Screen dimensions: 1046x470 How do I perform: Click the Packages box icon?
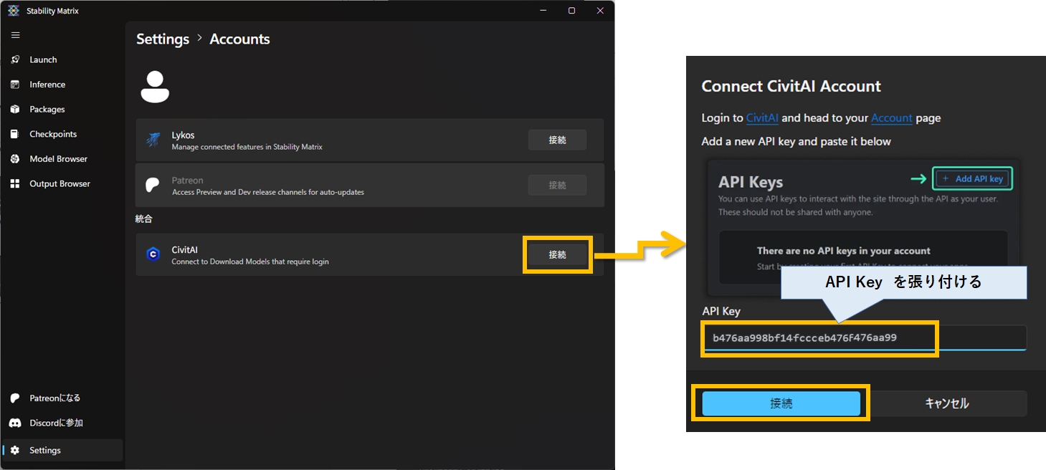(15, 110)
